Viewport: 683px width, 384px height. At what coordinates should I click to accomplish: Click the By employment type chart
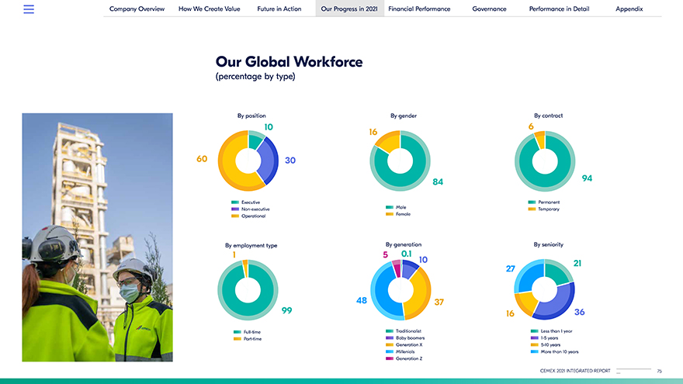click(248, 290)
